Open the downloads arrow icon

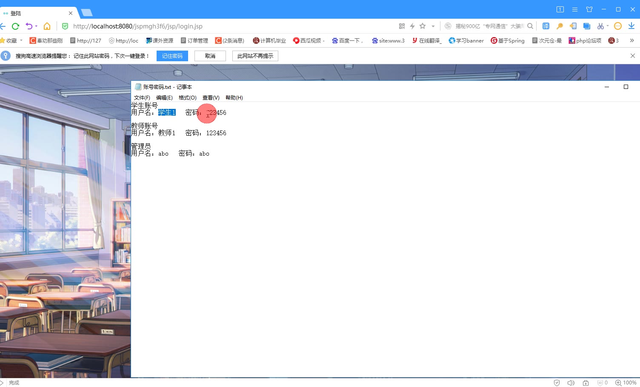(631, 26)
